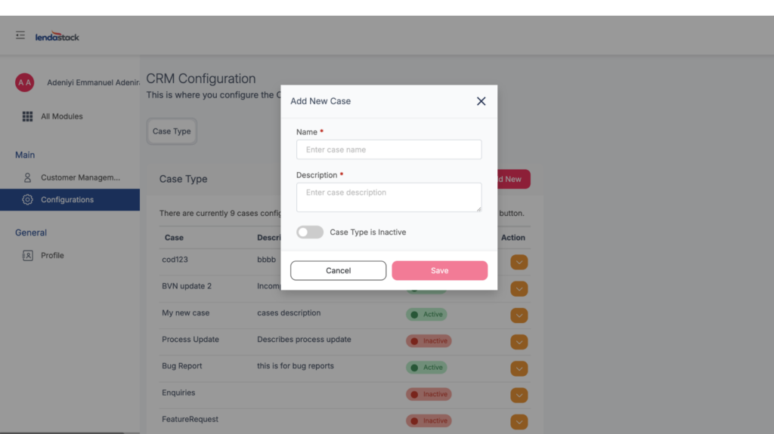The width and height of the screenshot is (774, 434).
Task: Expand action menu for Enquiries row
Action: click(519, 395)
